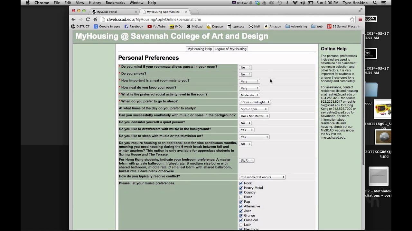The width and height of the screenshot is (412, 231).
Task: Open the volume control in menu bar
Action: point(303,3)
